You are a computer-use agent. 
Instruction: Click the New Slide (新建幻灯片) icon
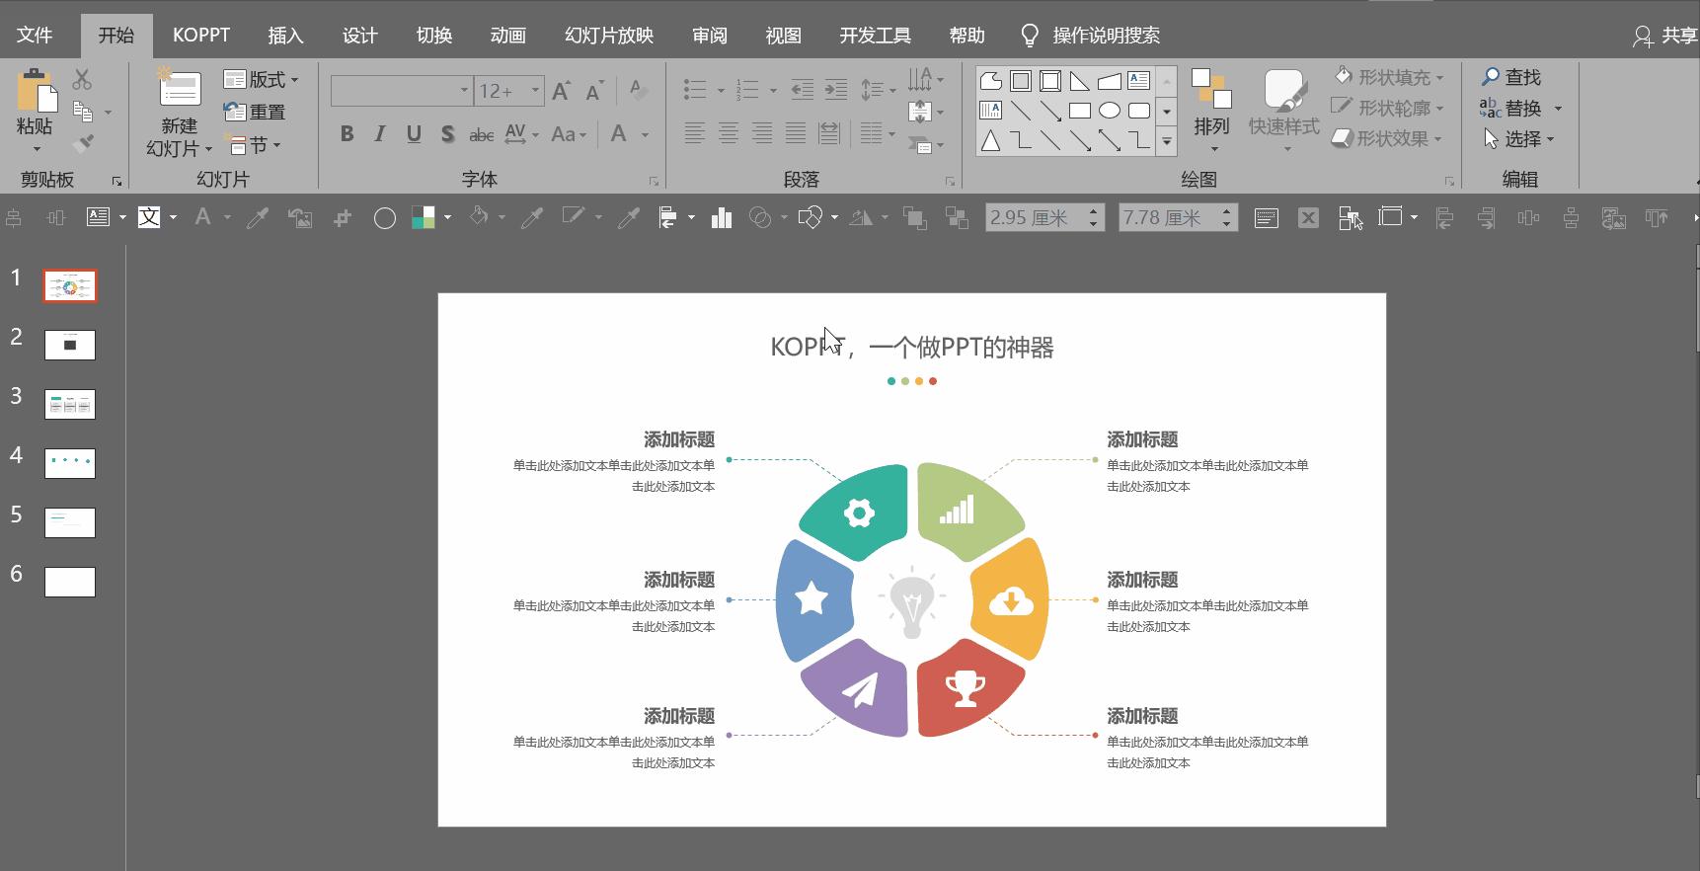pyautogui.click(x=180, y=90)
